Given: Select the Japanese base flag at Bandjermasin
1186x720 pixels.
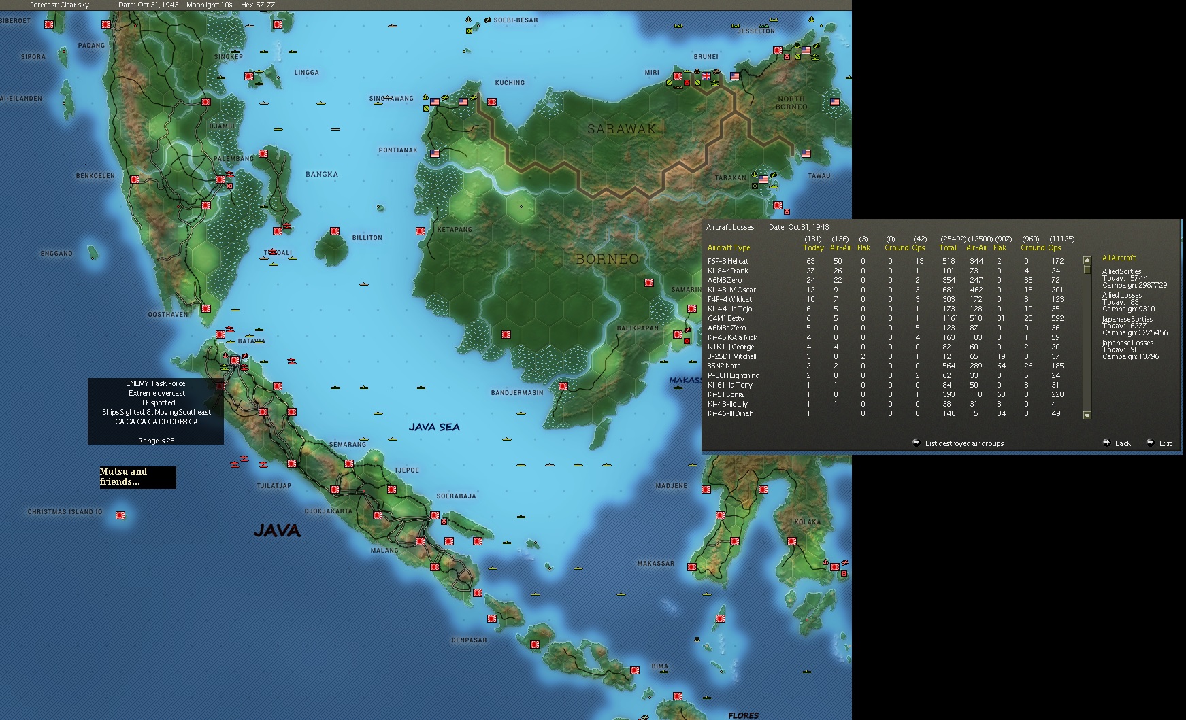Looking at the screenshot, I should 563,386.
